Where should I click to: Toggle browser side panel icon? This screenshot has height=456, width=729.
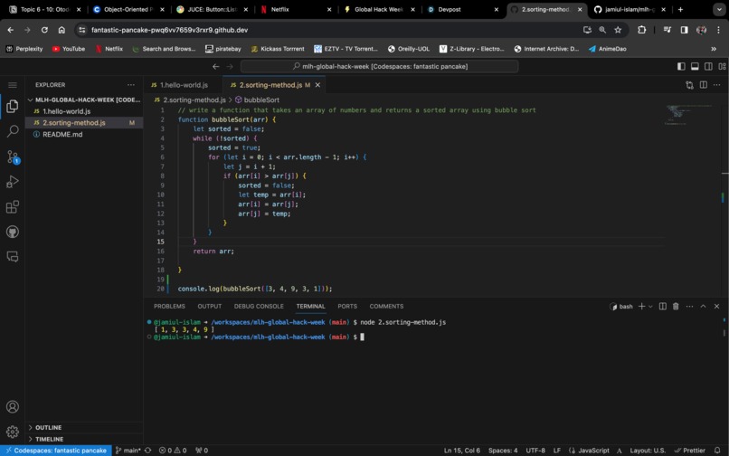tap(685, 30)
